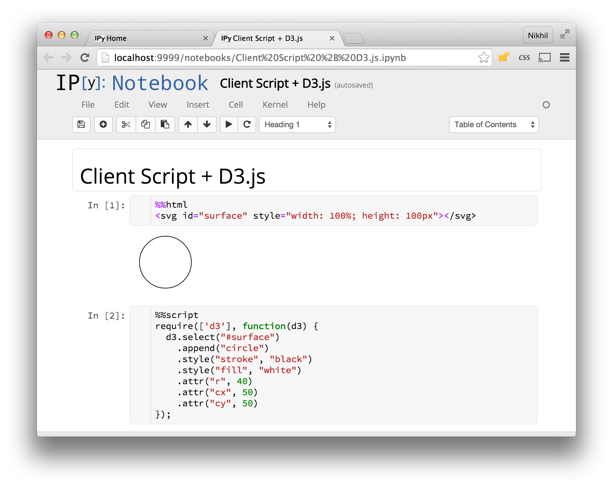Click the kernel idle indicator circle

[546, 105]
